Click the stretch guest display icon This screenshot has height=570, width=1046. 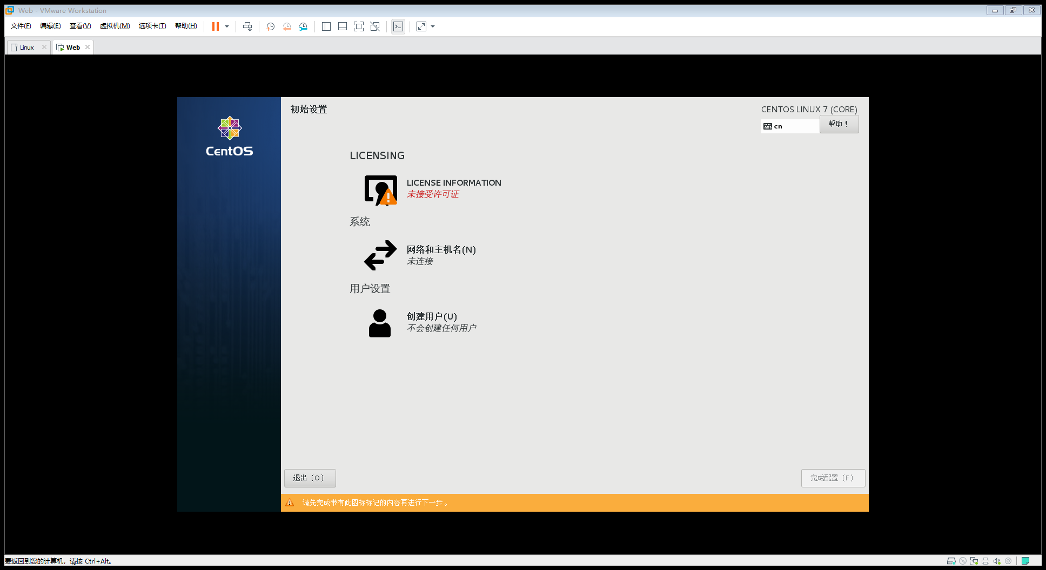click(421, 26)
